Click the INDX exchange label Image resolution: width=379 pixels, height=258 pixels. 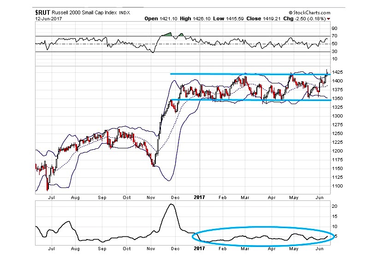coord(125,13)
